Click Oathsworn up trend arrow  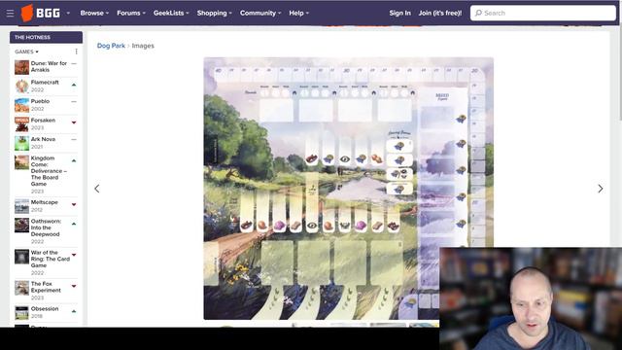click(74, 224)
